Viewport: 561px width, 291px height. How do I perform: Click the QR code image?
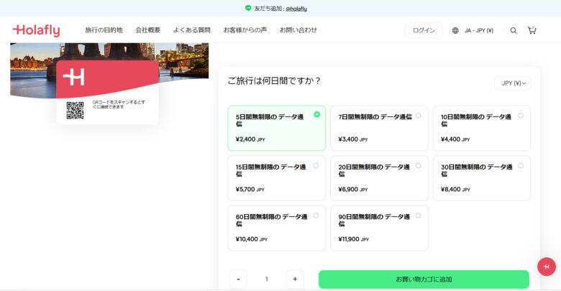click(x=76, y=110)
